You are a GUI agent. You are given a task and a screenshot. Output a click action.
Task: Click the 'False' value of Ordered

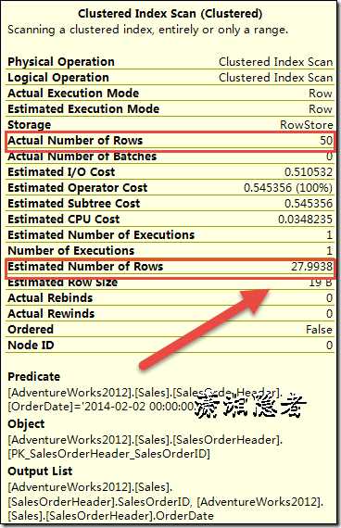319,330
